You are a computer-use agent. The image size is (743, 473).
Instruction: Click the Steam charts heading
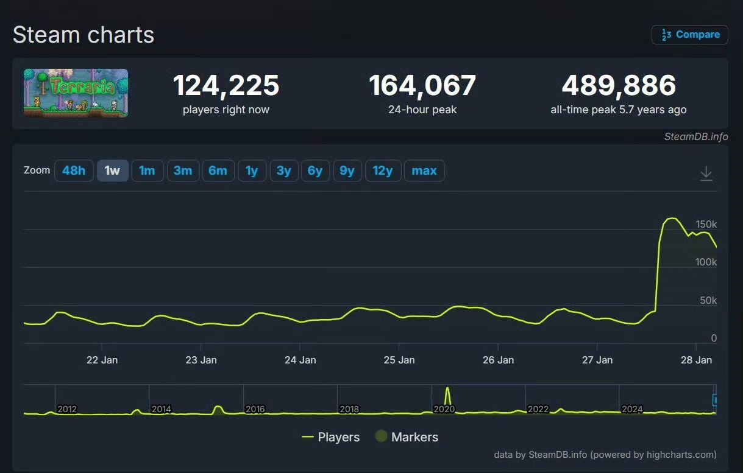click(84, 35)
